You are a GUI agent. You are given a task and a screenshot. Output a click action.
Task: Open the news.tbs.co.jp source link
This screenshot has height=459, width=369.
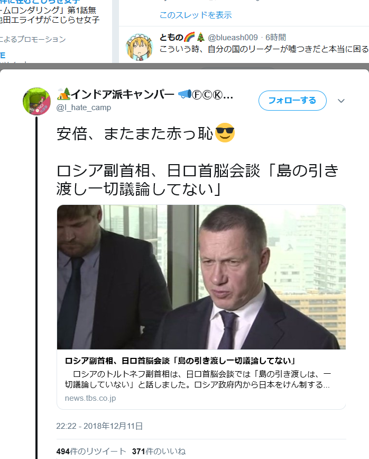tap(90, 398)
